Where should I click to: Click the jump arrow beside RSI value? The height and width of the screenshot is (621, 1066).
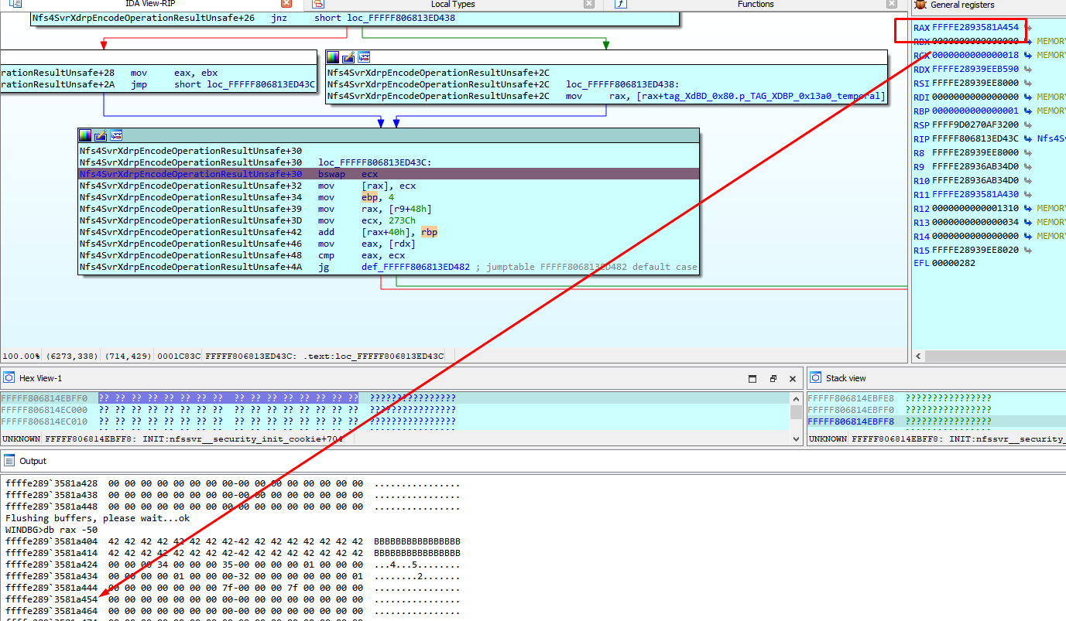coord(1028,84)
